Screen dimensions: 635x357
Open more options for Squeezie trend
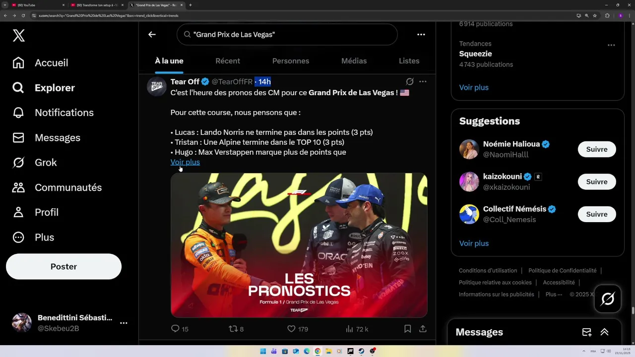point(611,45)
